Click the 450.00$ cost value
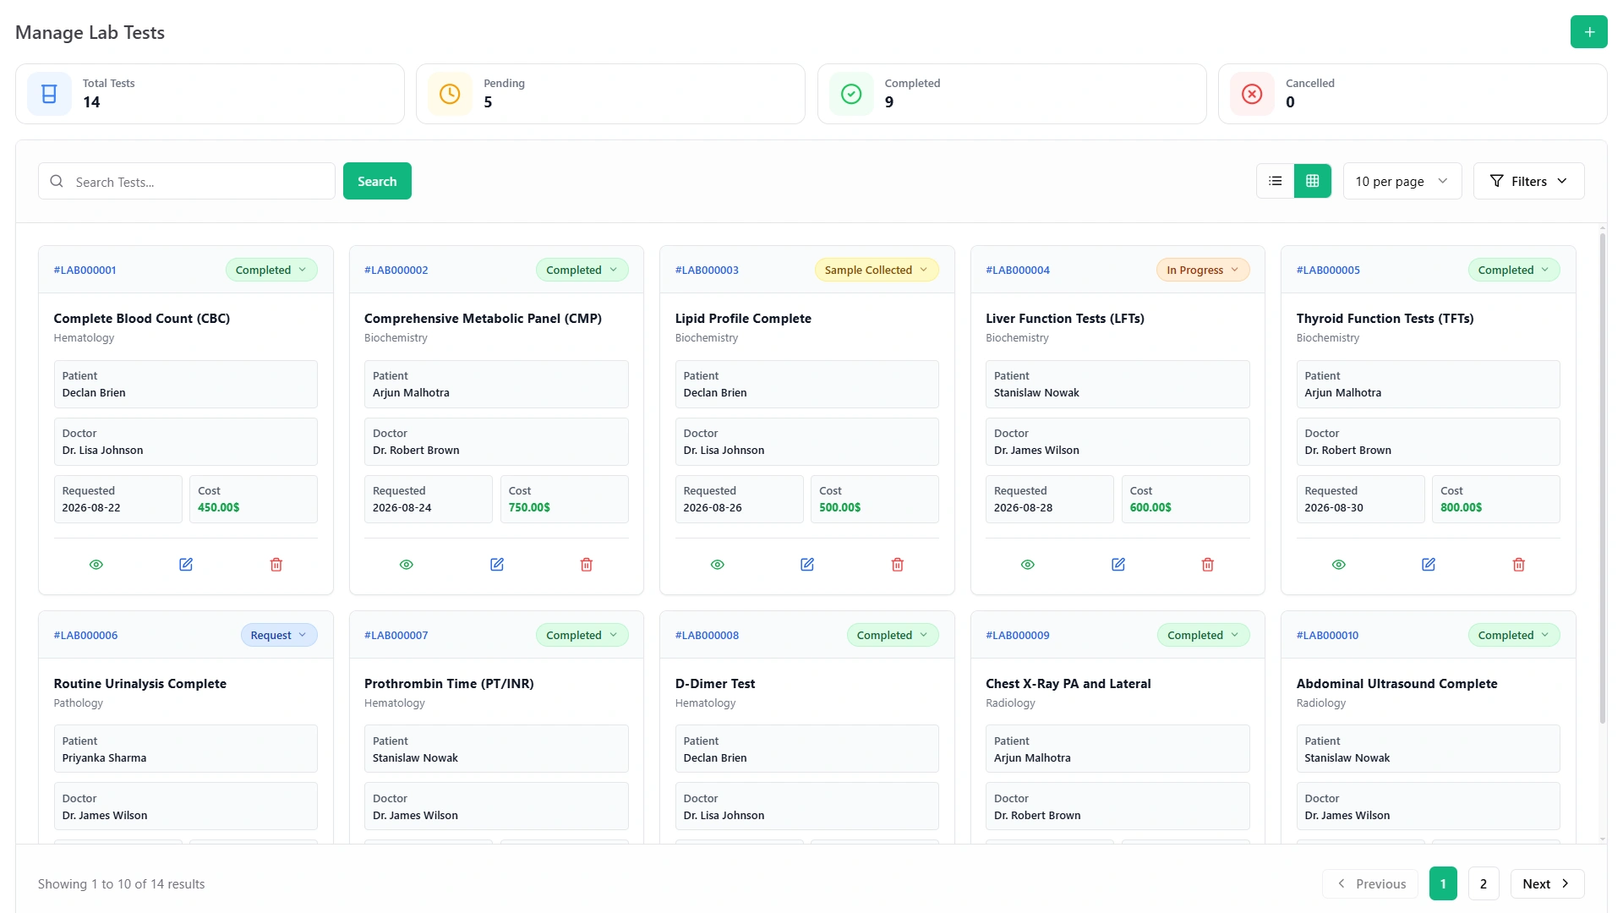The width and height of the screenshot is (1623, 913). point(219,508)
